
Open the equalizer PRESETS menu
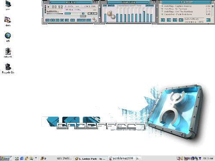[150, 6]
